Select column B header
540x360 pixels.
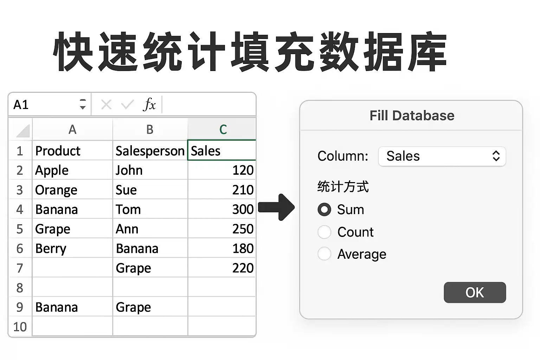click(150, 129)
